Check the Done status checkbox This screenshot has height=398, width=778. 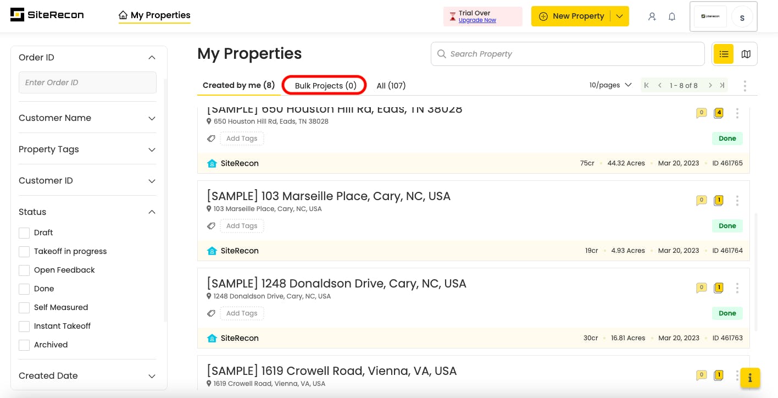(24, 289)
